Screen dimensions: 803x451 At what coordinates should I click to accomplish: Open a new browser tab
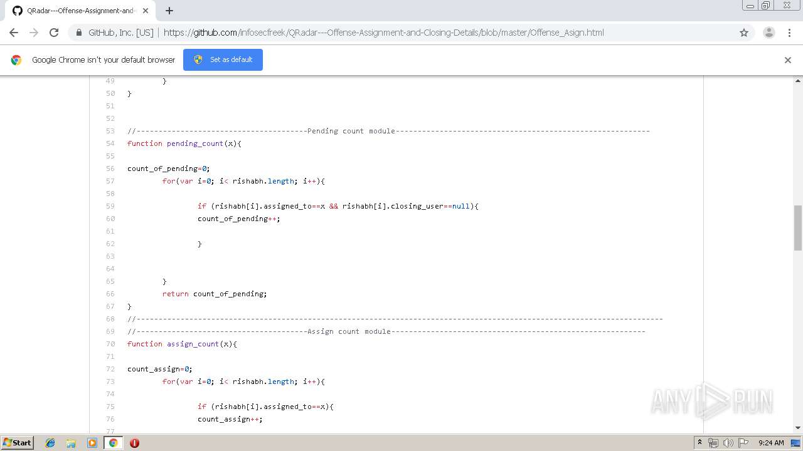click(169, 11)
